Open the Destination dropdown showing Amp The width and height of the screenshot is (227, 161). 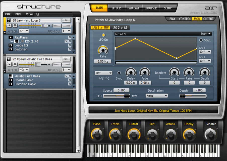pos(156,95)
